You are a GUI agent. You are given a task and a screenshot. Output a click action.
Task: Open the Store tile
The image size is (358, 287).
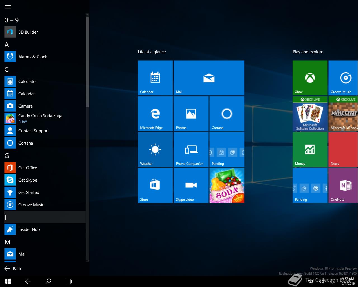[x=155, y=186]
